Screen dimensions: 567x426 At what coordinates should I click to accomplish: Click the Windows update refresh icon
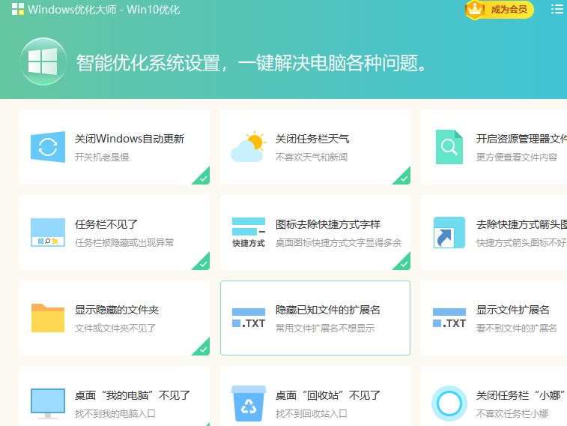pos(48,147)
